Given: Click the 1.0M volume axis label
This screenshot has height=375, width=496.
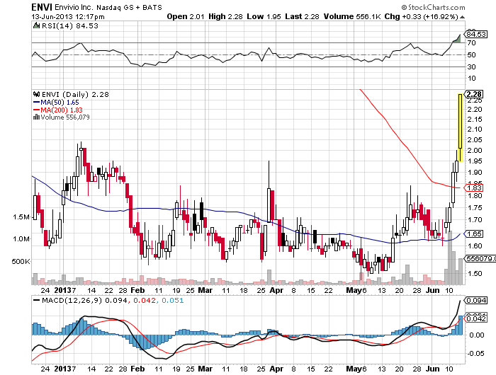Looking at the screenshot, I should tap(21, 238).
